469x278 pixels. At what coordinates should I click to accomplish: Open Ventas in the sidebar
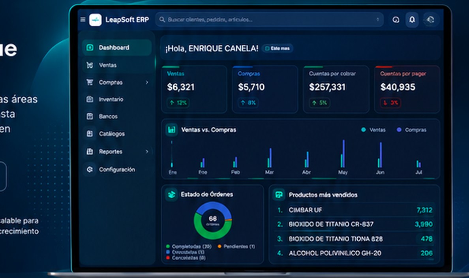click(117, 65)
